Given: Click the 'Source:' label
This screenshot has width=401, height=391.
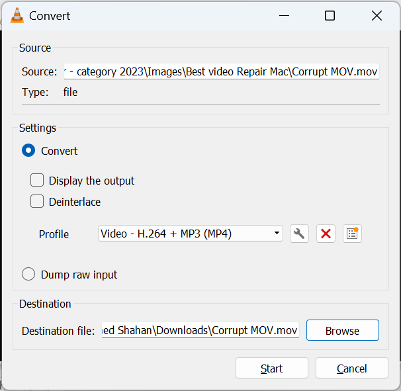Looking at the screenshot, I should click(40, 71).
